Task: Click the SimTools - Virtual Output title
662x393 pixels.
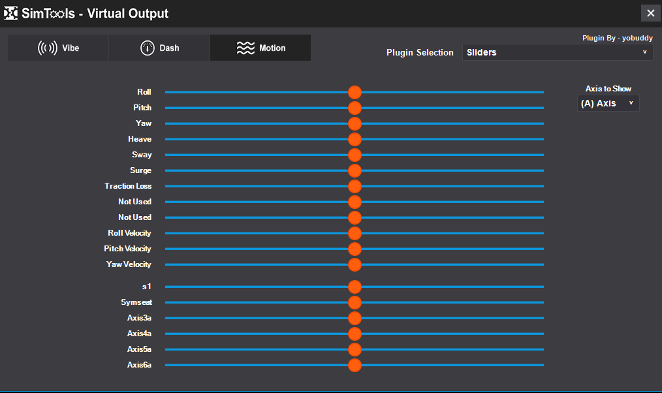Action: click(95, 14)
